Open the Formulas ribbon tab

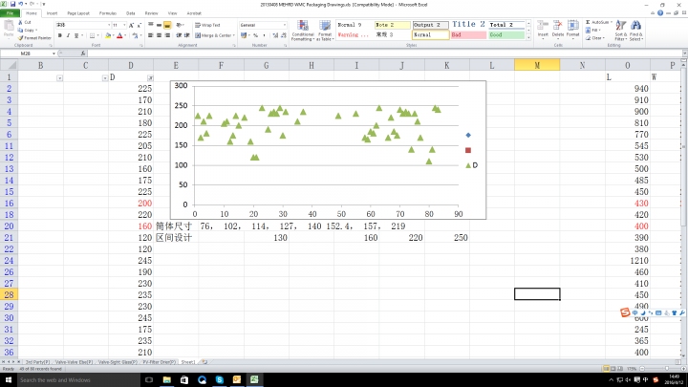(108, 14)
